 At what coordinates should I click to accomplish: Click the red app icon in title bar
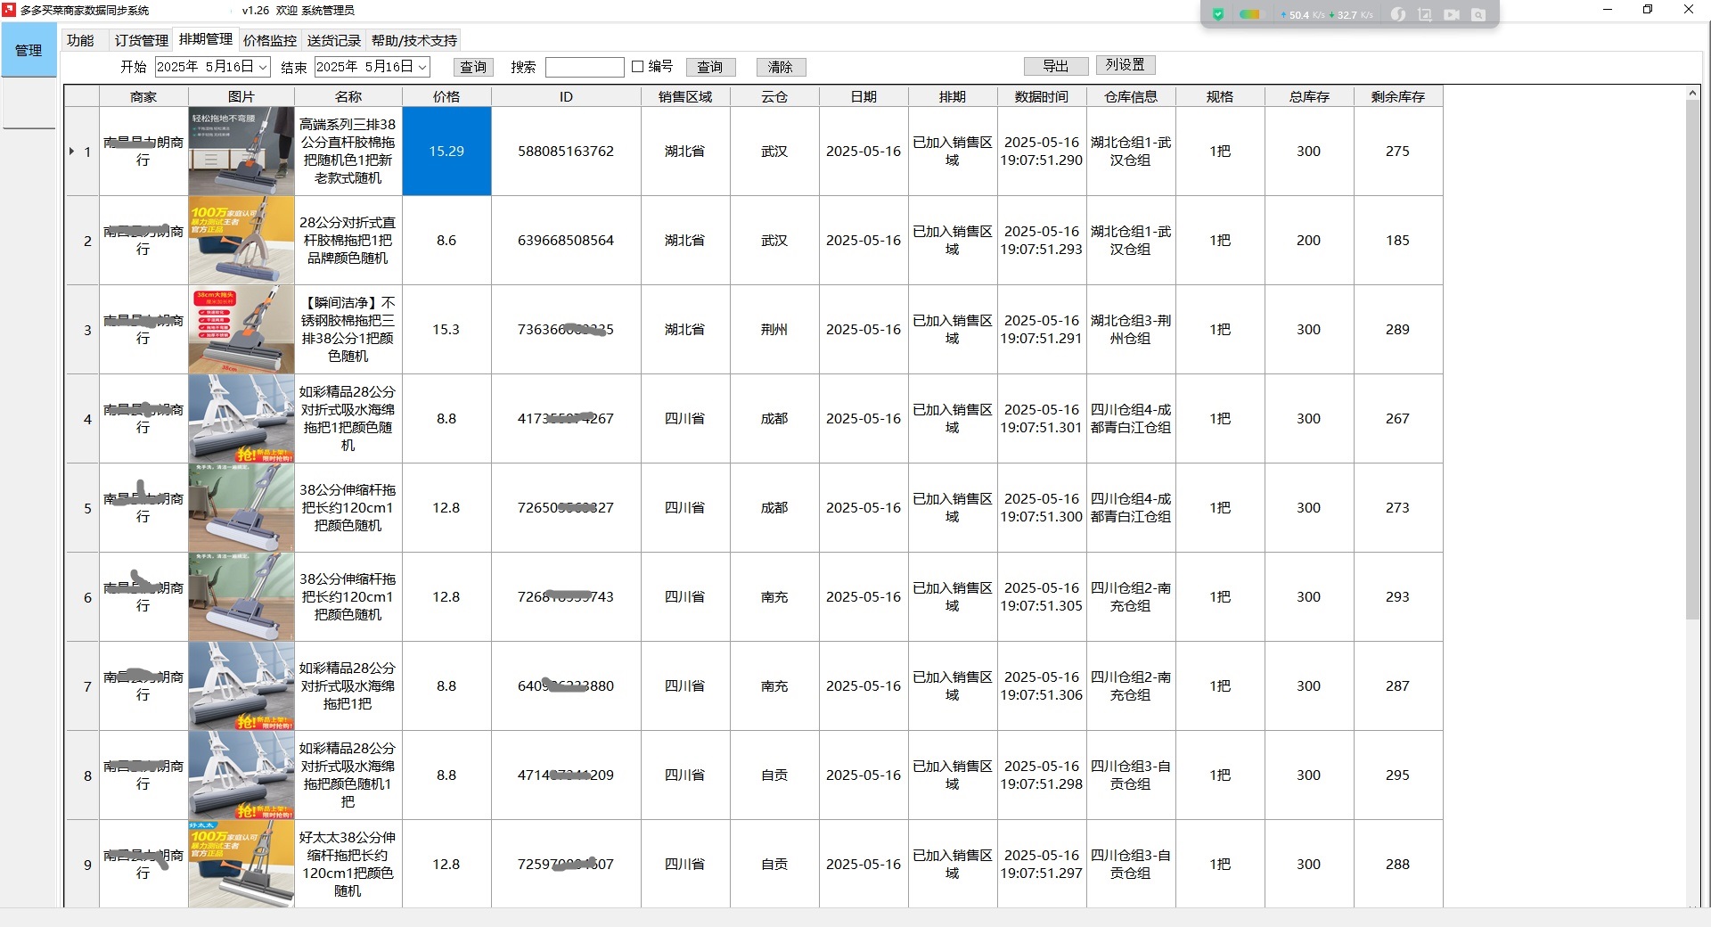tap(9, 10)
